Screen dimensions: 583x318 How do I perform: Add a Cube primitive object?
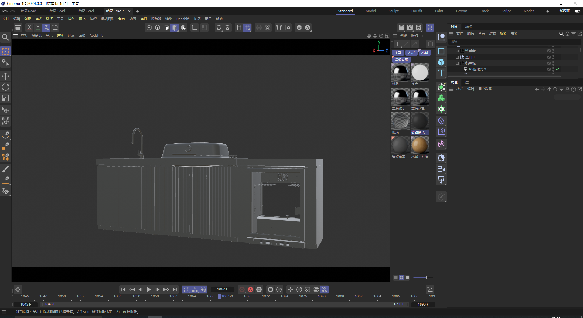[441, 62]
